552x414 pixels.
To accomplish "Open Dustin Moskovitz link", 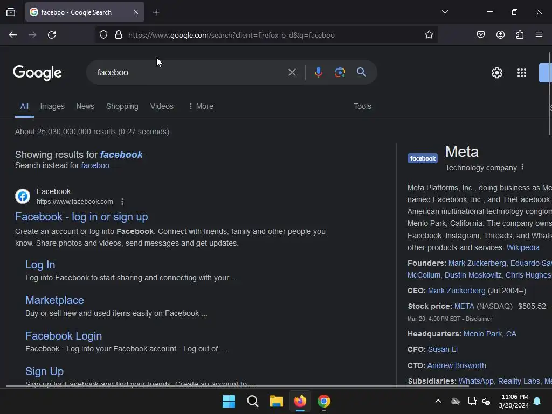I will pyautogui.click(x=472, y=275).
